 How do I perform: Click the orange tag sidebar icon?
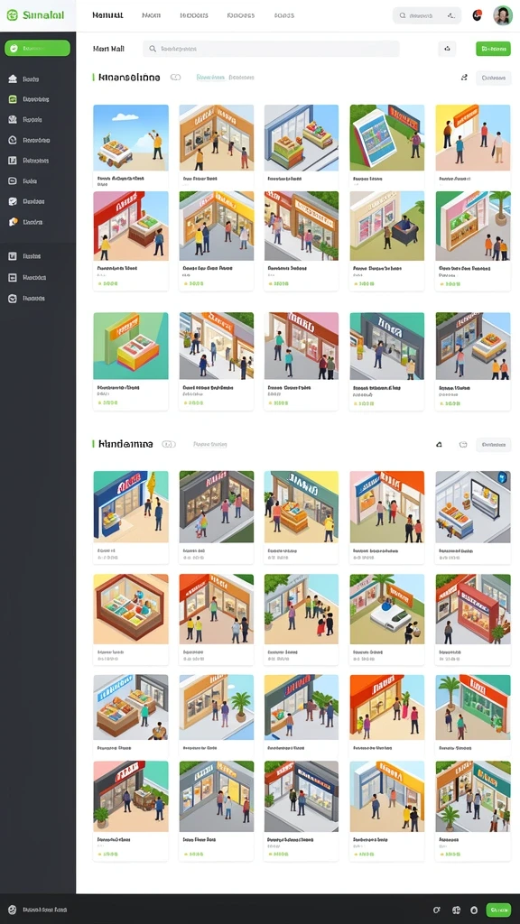coord(13,222)
